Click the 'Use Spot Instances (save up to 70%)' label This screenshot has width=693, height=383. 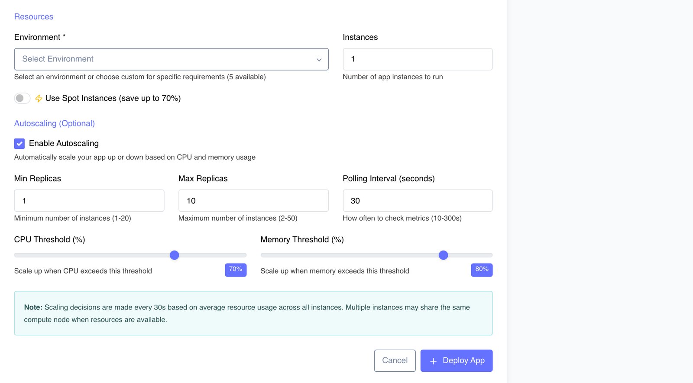click(x=113, y=98)
